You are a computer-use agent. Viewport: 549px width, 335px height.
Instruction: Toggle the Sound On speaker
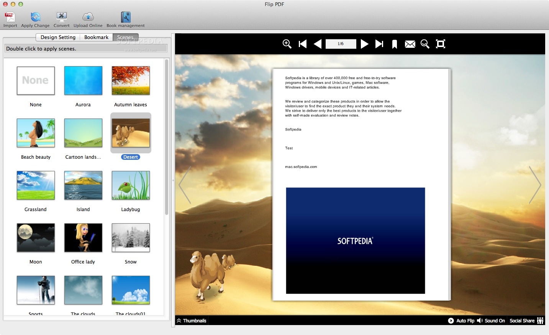click(491, 321)
